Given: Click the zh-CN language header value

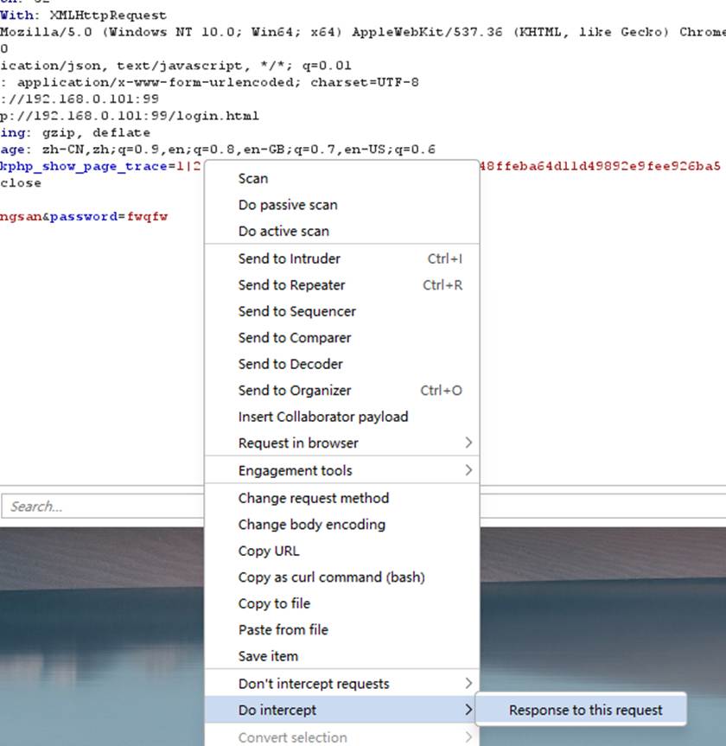Looking at the screenshot, I should [239, 150].
